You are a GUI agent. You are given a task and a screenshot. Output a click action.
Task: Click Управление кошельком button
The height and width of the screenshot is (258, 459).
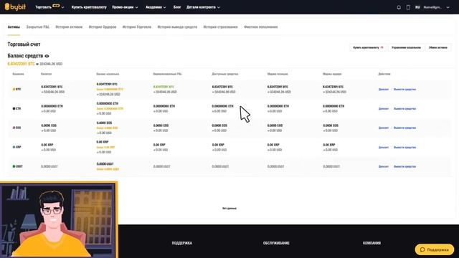coord(406,47)
